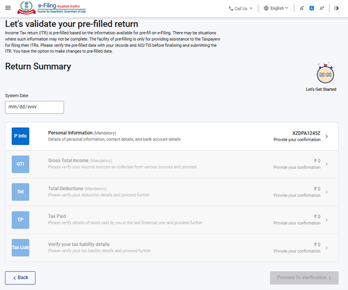Open the Personal Information section title
Screen dimensions: 348x290
pos(70,133)
